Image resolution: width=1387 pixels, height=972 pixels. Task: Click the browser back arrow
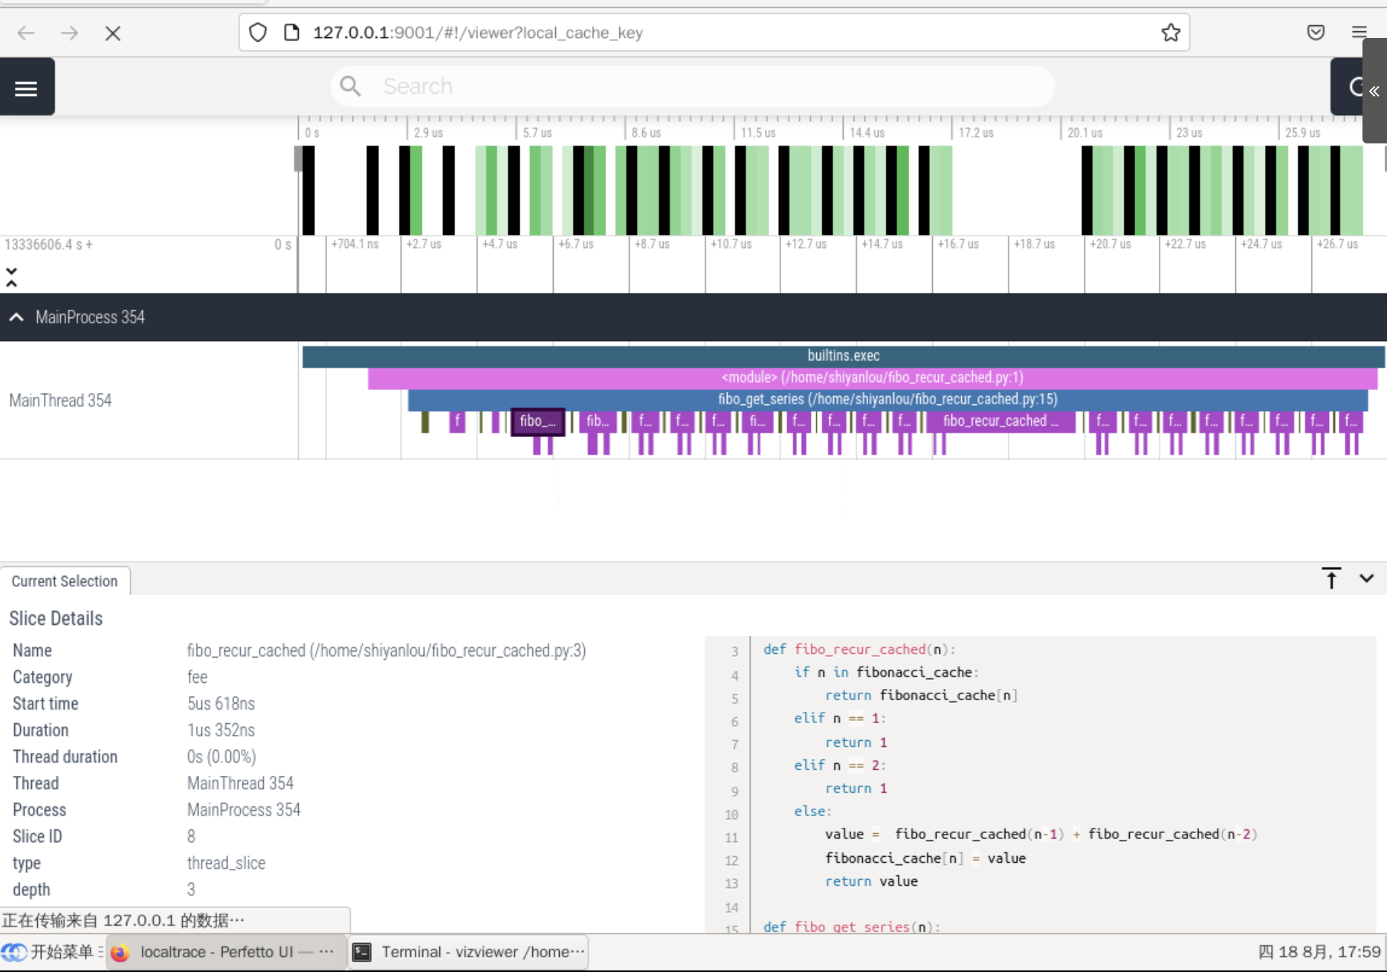pyautogui.click(x=26, y=33)
